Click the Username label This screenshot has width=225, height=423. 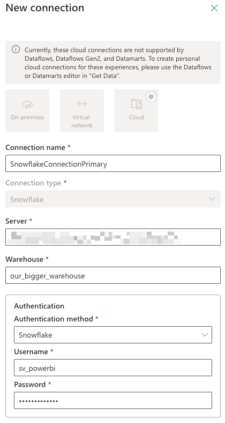point(31,352)
